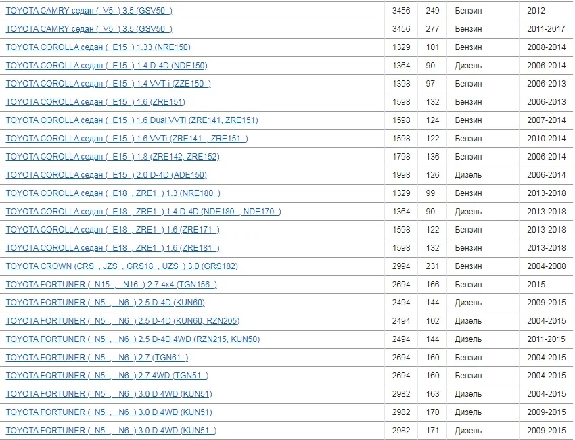Click the 171 power value for Fortuner KUN51
575x440 pixels.
tap(433, 431)
